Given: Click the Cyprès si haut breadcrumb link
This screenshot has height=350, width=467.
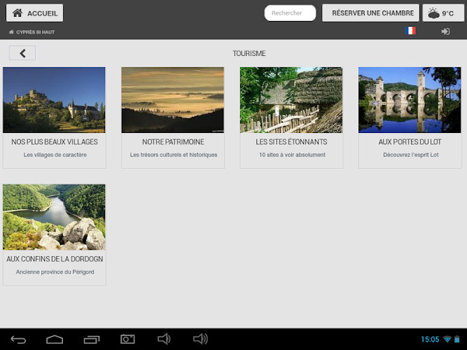Looking at the screenshot, I should pos(35,32).
